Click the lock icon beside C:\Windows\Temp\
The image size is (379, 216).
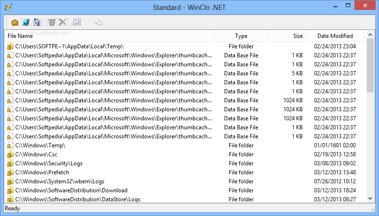(10, 145)
